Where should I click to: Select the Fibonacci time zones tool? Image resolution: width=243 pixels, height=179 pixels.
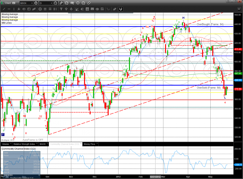pyautogui.click(x=55, y=9)
